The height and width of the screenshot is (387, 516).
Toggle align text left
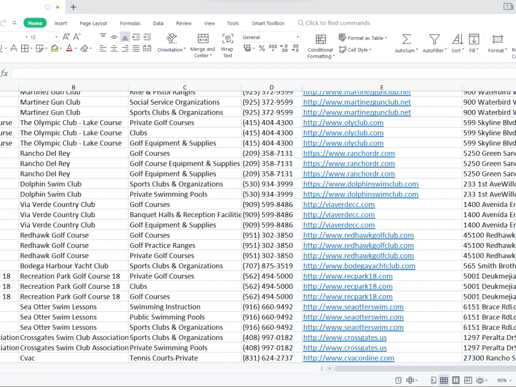(x=103, y=49)
